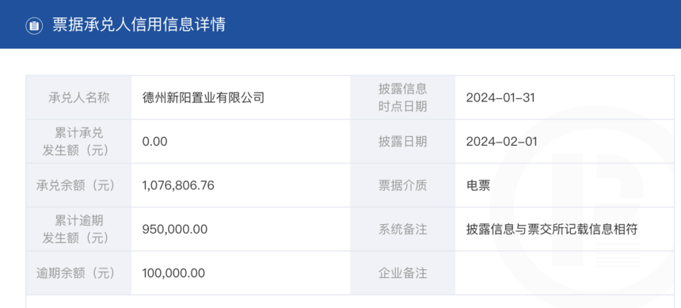Image resolution: width=681 pixels, height=308 pixels.
Task: Click the 系统备注 label cell
Action: click(402, 230)
